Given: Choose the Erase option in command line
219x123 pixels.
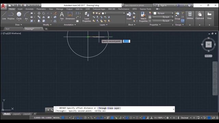Looking at the screenshot, I should pos(110,108).
